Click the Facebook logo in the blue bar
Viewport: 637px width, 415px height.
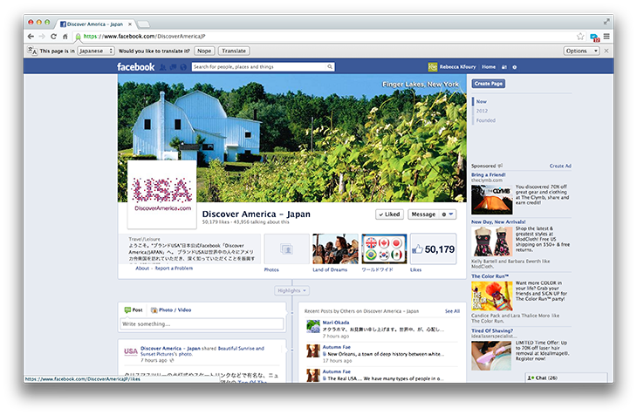point(135,67)
